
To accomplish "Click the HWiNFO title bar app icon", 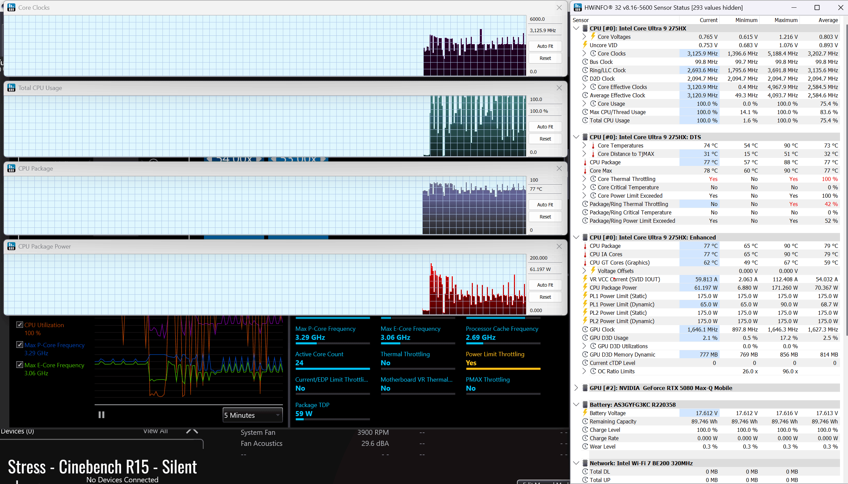I will [577, 7].
